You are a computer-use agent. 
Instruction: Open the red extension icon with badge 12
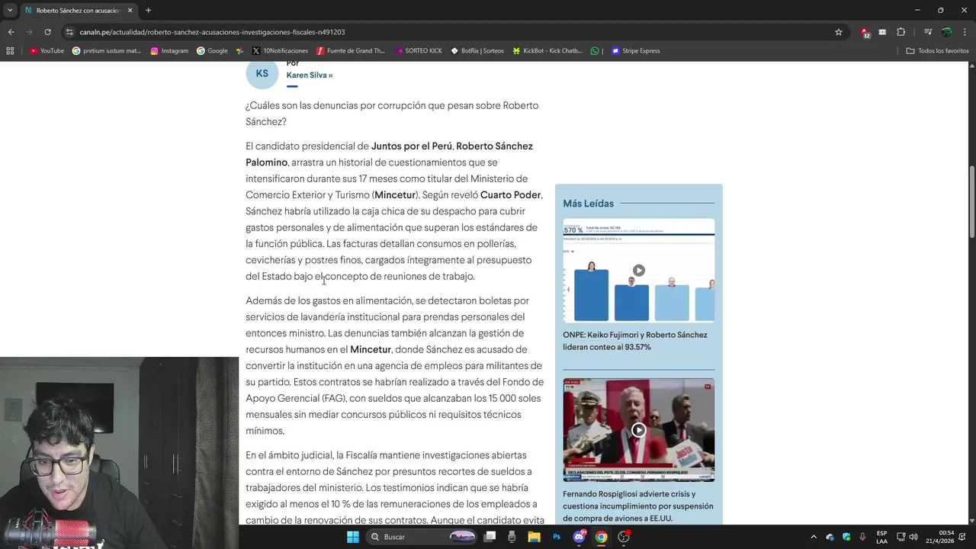click(x=865, y=32)
